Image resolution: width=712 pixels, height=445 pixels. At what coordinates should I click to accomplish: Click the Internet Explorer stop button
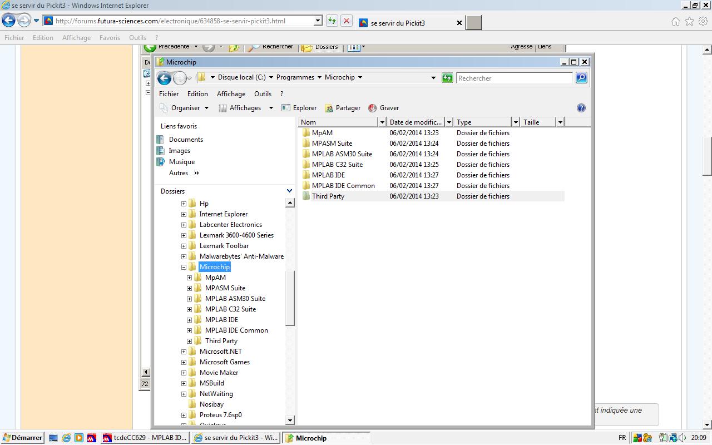tap(346, 21)
